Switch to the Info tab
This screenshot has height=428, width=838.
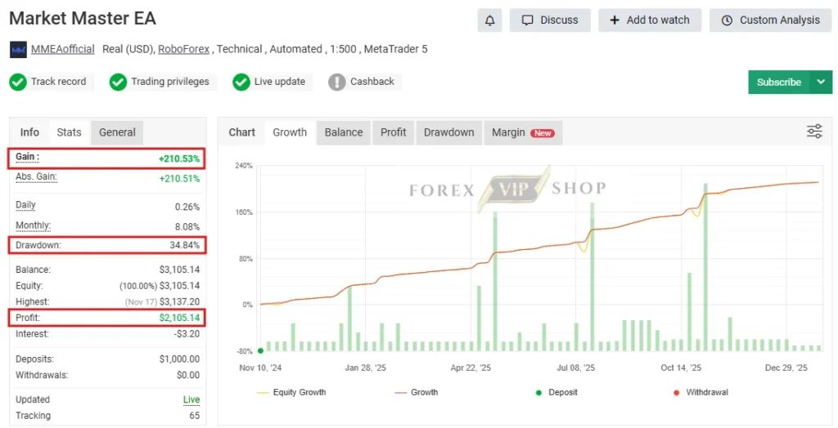pos(29,132)
